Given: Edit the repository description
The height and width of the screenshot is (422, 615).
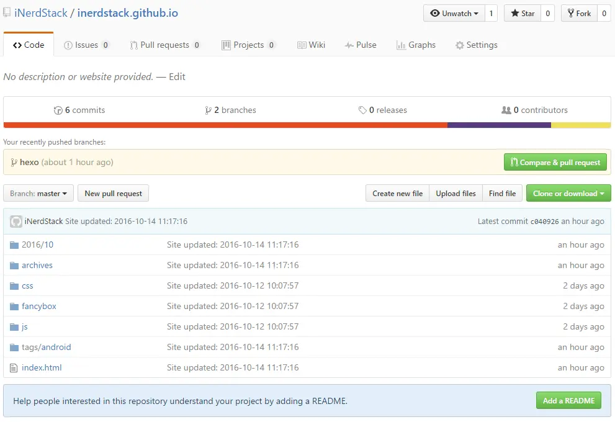Looking at the screenshot, I should [177, 77].
